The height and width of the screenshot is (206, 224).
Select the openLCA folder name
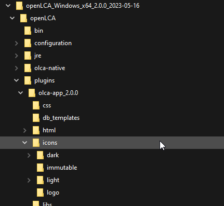tap(43, 18)
